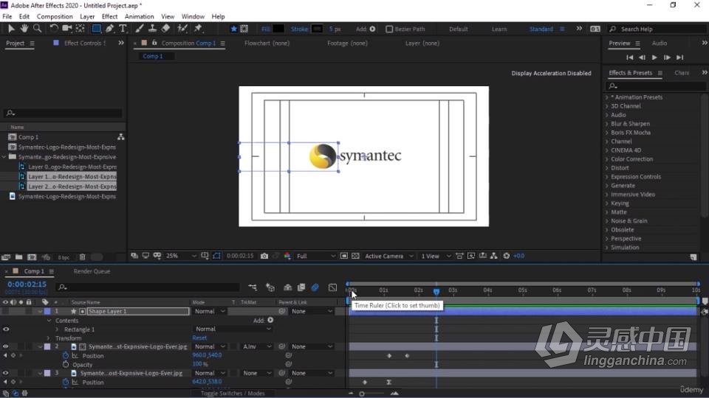This screenshot has width=709, height=398.
Task: Take snapshot with camera icon in viewer
Action: (264, 256)
